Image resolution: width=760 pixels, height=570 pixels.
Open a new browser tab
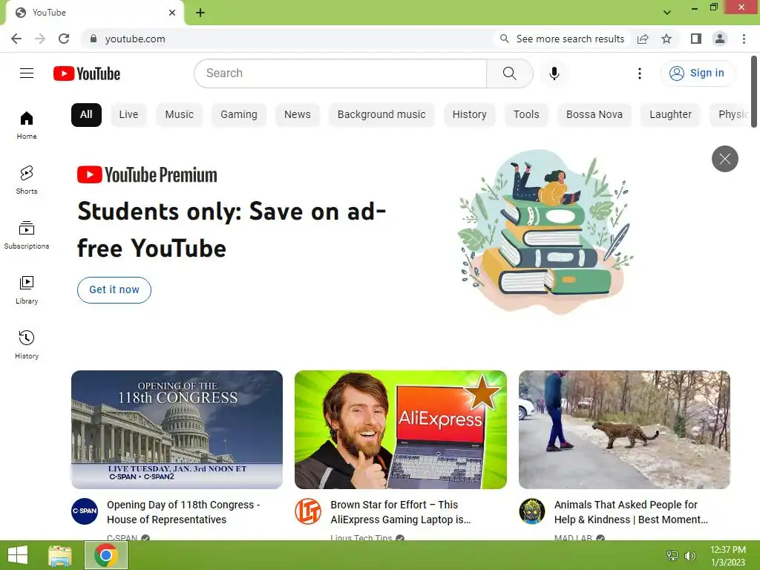click(x=200, y=13)
